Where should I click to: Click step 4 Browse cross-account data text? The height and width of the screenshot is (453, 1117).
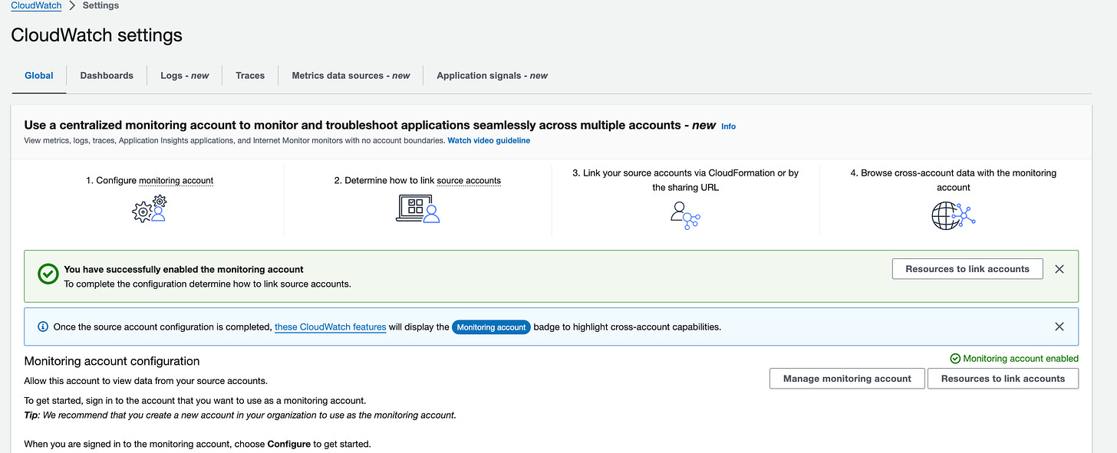(953, 180)
